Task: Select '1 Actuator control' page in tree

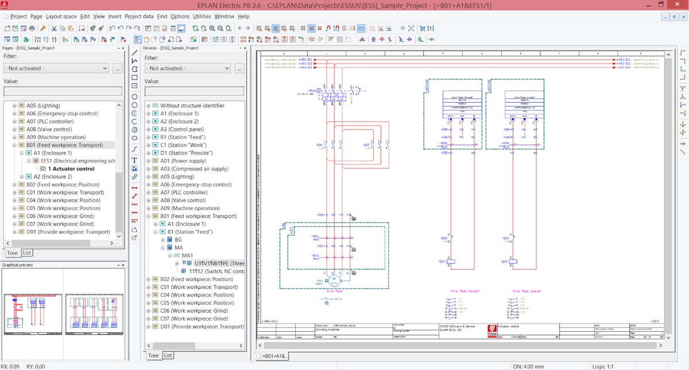Action: pos(71,169)
